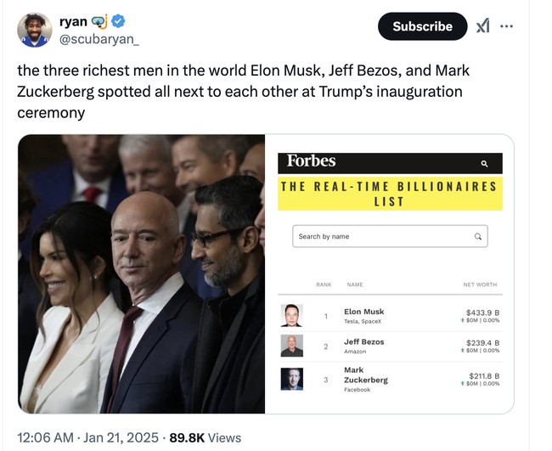
Task: Click the ryan profile avatar
Action: point(35,30)
